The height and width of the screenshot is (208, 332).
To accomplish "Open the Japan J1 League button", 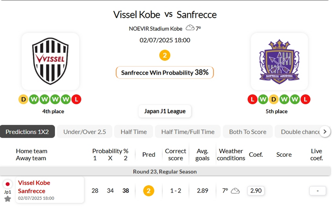I will tap(165, 111).
